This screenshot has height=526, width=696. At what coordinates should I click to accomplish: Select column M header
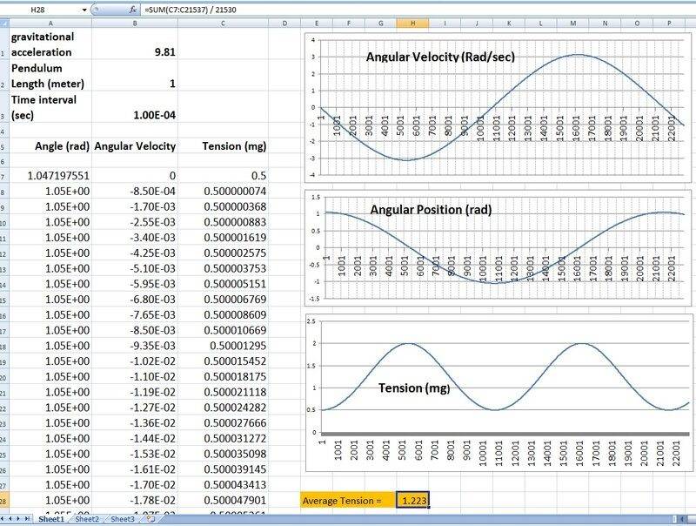coord(572,23)
